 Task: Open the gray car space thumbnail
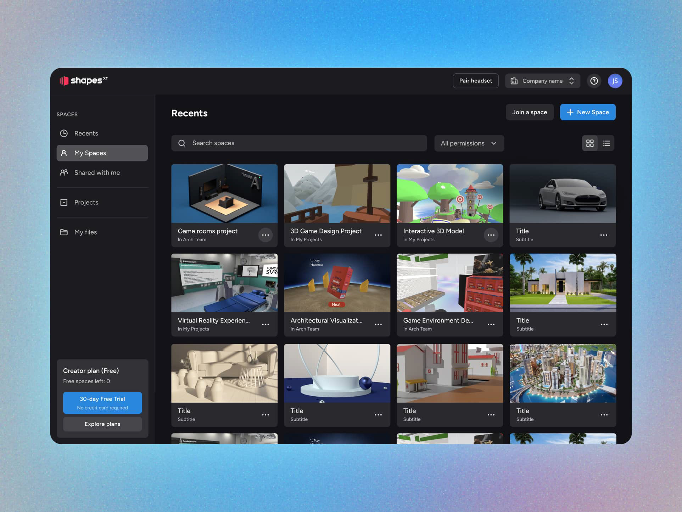coord(563,194)
